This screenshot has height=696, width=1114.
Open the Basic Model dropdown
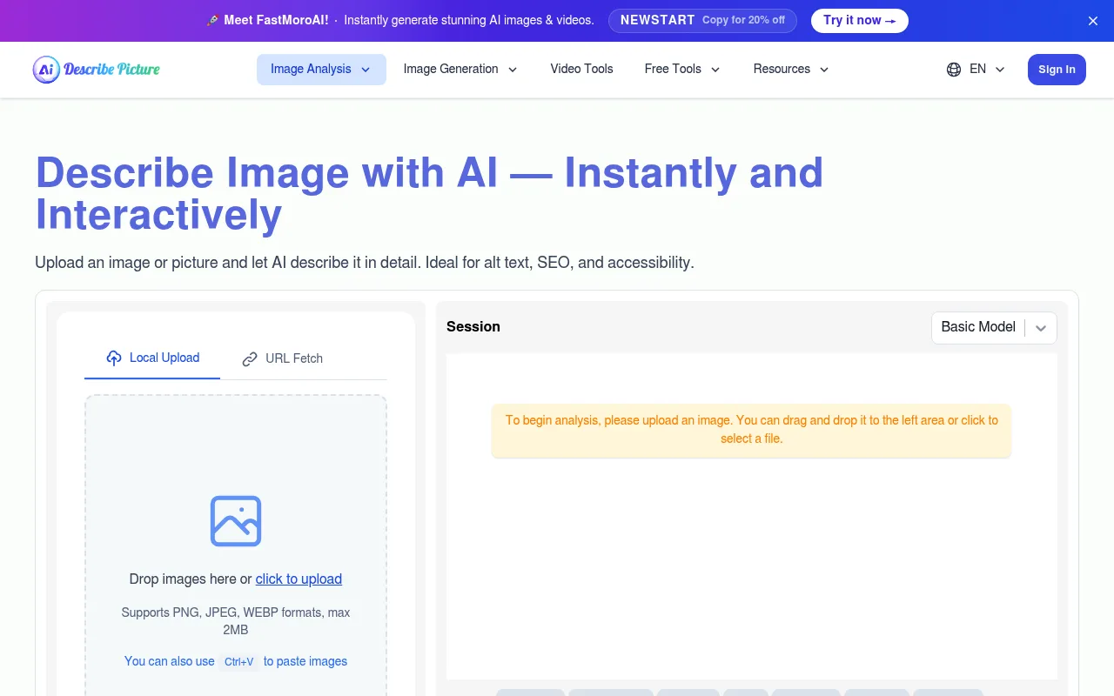(994, 328)
